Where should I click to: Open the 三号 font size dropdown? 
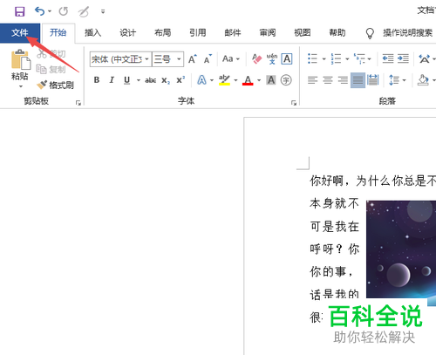point(179,59)
